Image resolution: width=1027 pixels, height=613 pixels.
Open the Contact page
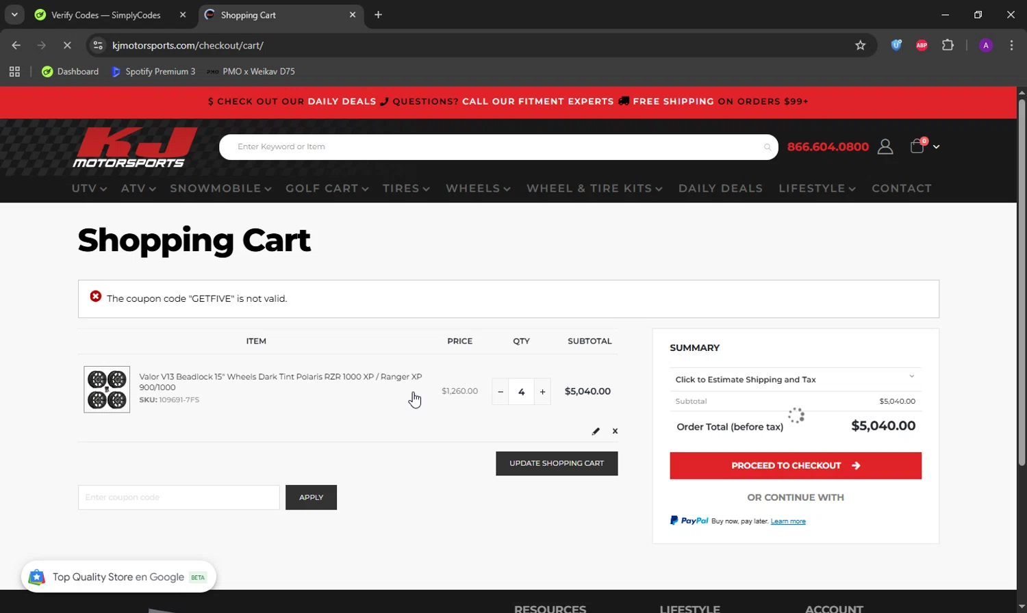click(902, 188)
